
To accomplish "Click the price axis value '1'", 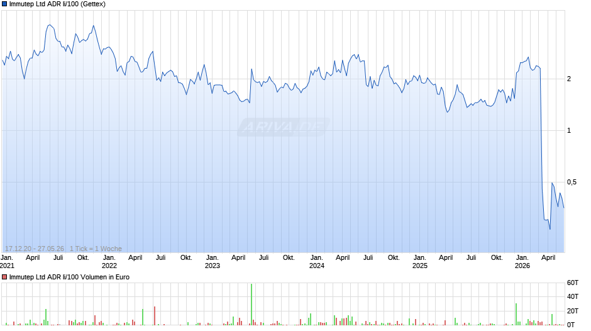I will click(x=569, y=131).
